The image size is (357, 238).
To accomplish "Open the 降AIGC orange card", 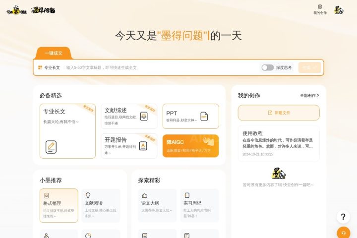I will (191, 146).
